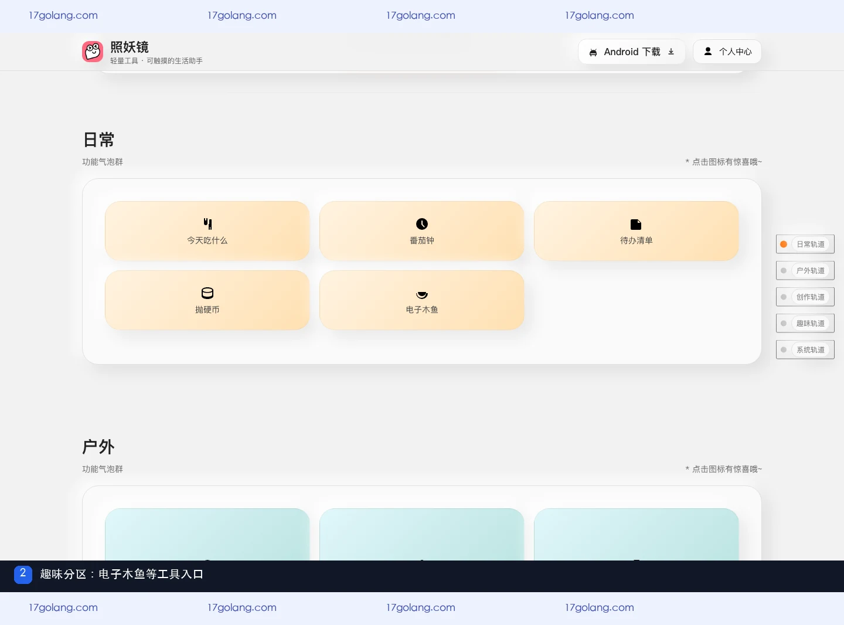Viewport: 844px width, 625px height.
Task: Click the 照妖镜 app logo icon
Action: [x=93, y=52]
